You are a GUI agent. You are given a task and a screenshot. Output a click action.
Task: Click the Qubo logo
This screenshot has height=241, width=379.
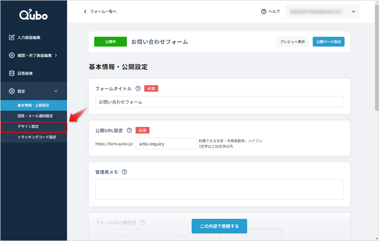(x=33, y=15)
